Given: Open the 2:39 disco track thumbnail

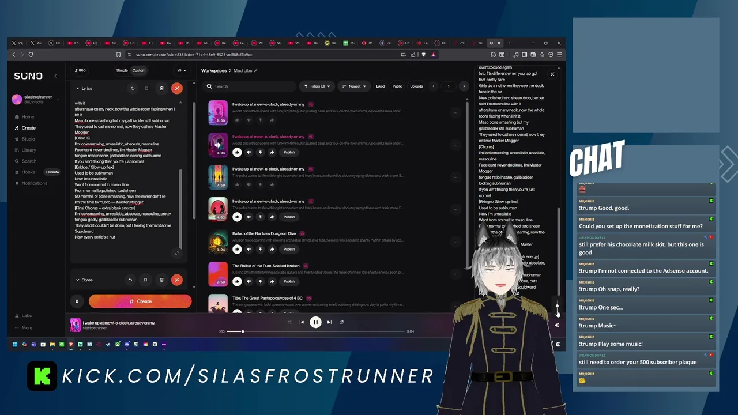Looking at the screenshot, I should point(218,112).
